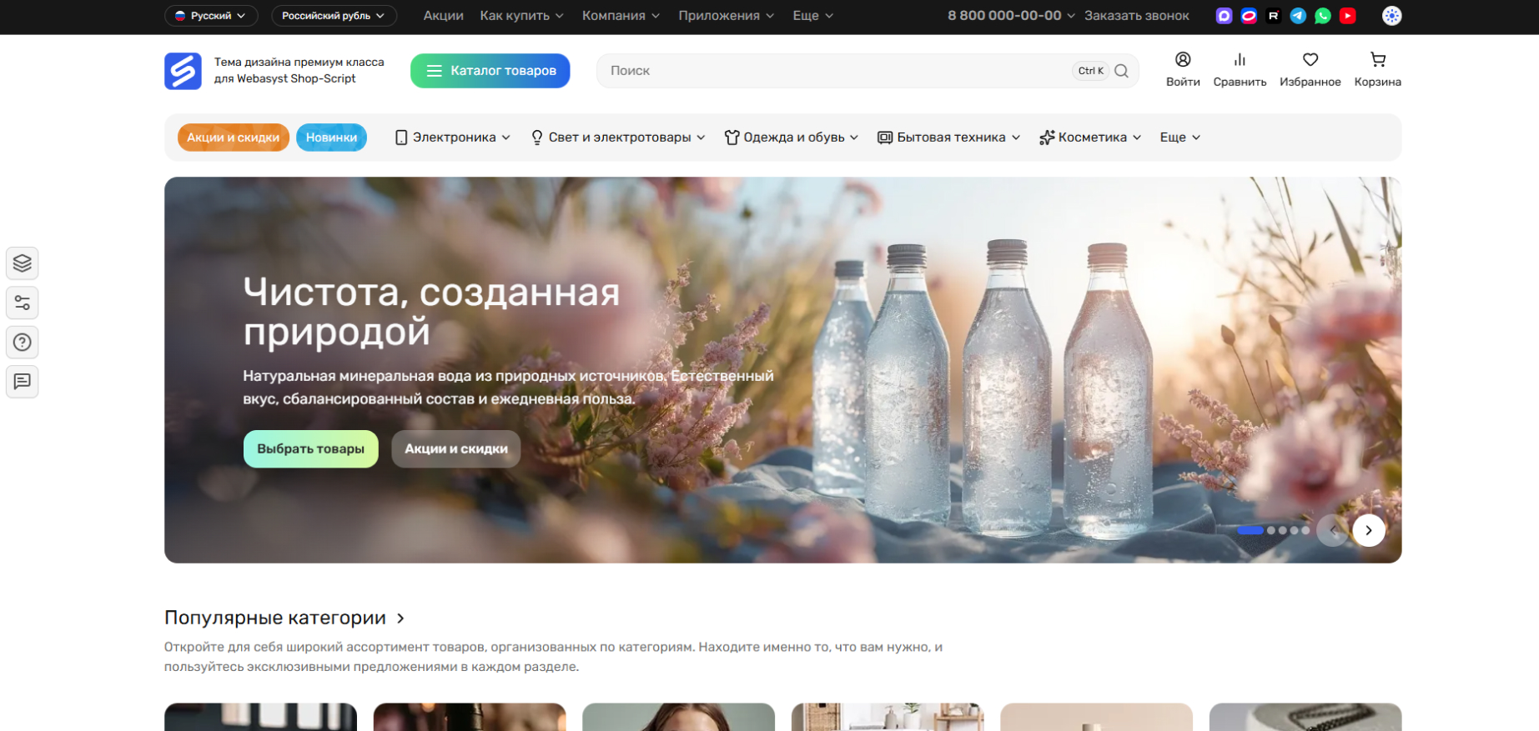The height and width of the screenshot is (731, 1539).
Task: Expand the Электроника category menu
Action: (x=453, y=138)
